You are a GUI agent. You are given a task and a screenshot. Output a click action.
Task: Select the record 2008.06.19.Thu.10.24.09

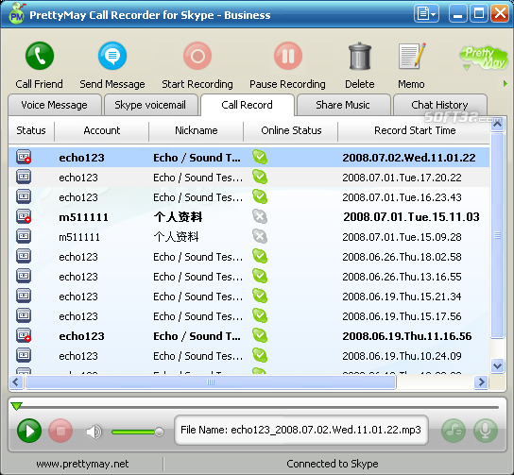pyautogui.click(x=249, y=356)
